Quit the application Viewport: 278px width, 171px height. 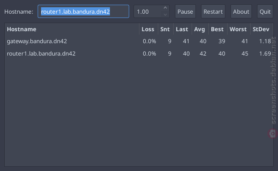point(265,12)
